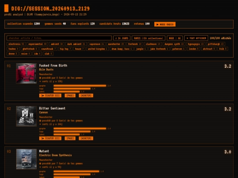Filter by the dark ambient tag

point(76,44)
